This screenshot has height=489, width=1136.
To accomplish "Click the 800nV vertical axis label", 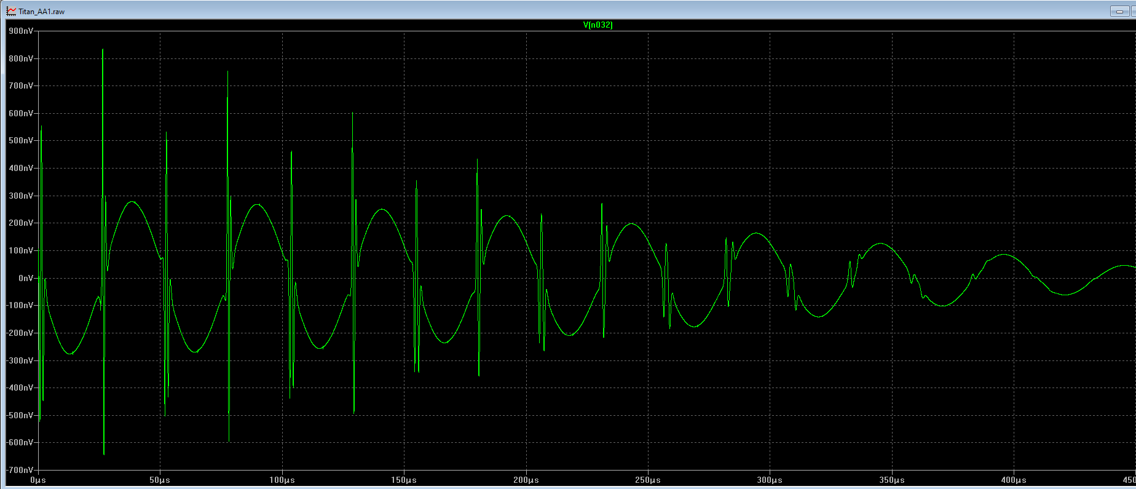I will click(x=22, y=58).
